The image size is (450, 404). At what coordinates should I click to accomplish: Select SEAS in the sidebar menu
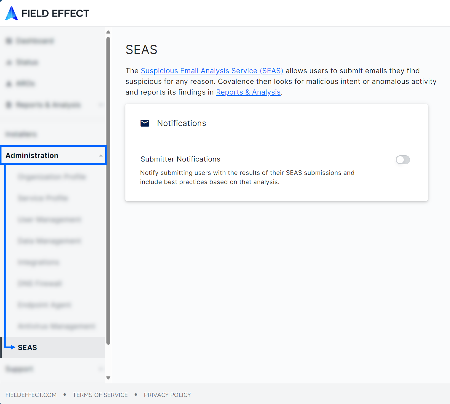[x=52, y=347]
